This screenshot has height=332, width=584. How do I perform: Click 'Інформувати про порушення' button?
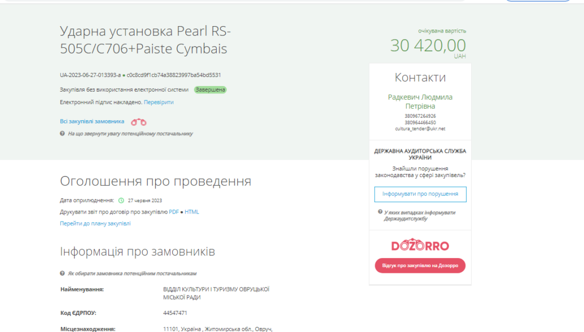click(x=420, y=194)
